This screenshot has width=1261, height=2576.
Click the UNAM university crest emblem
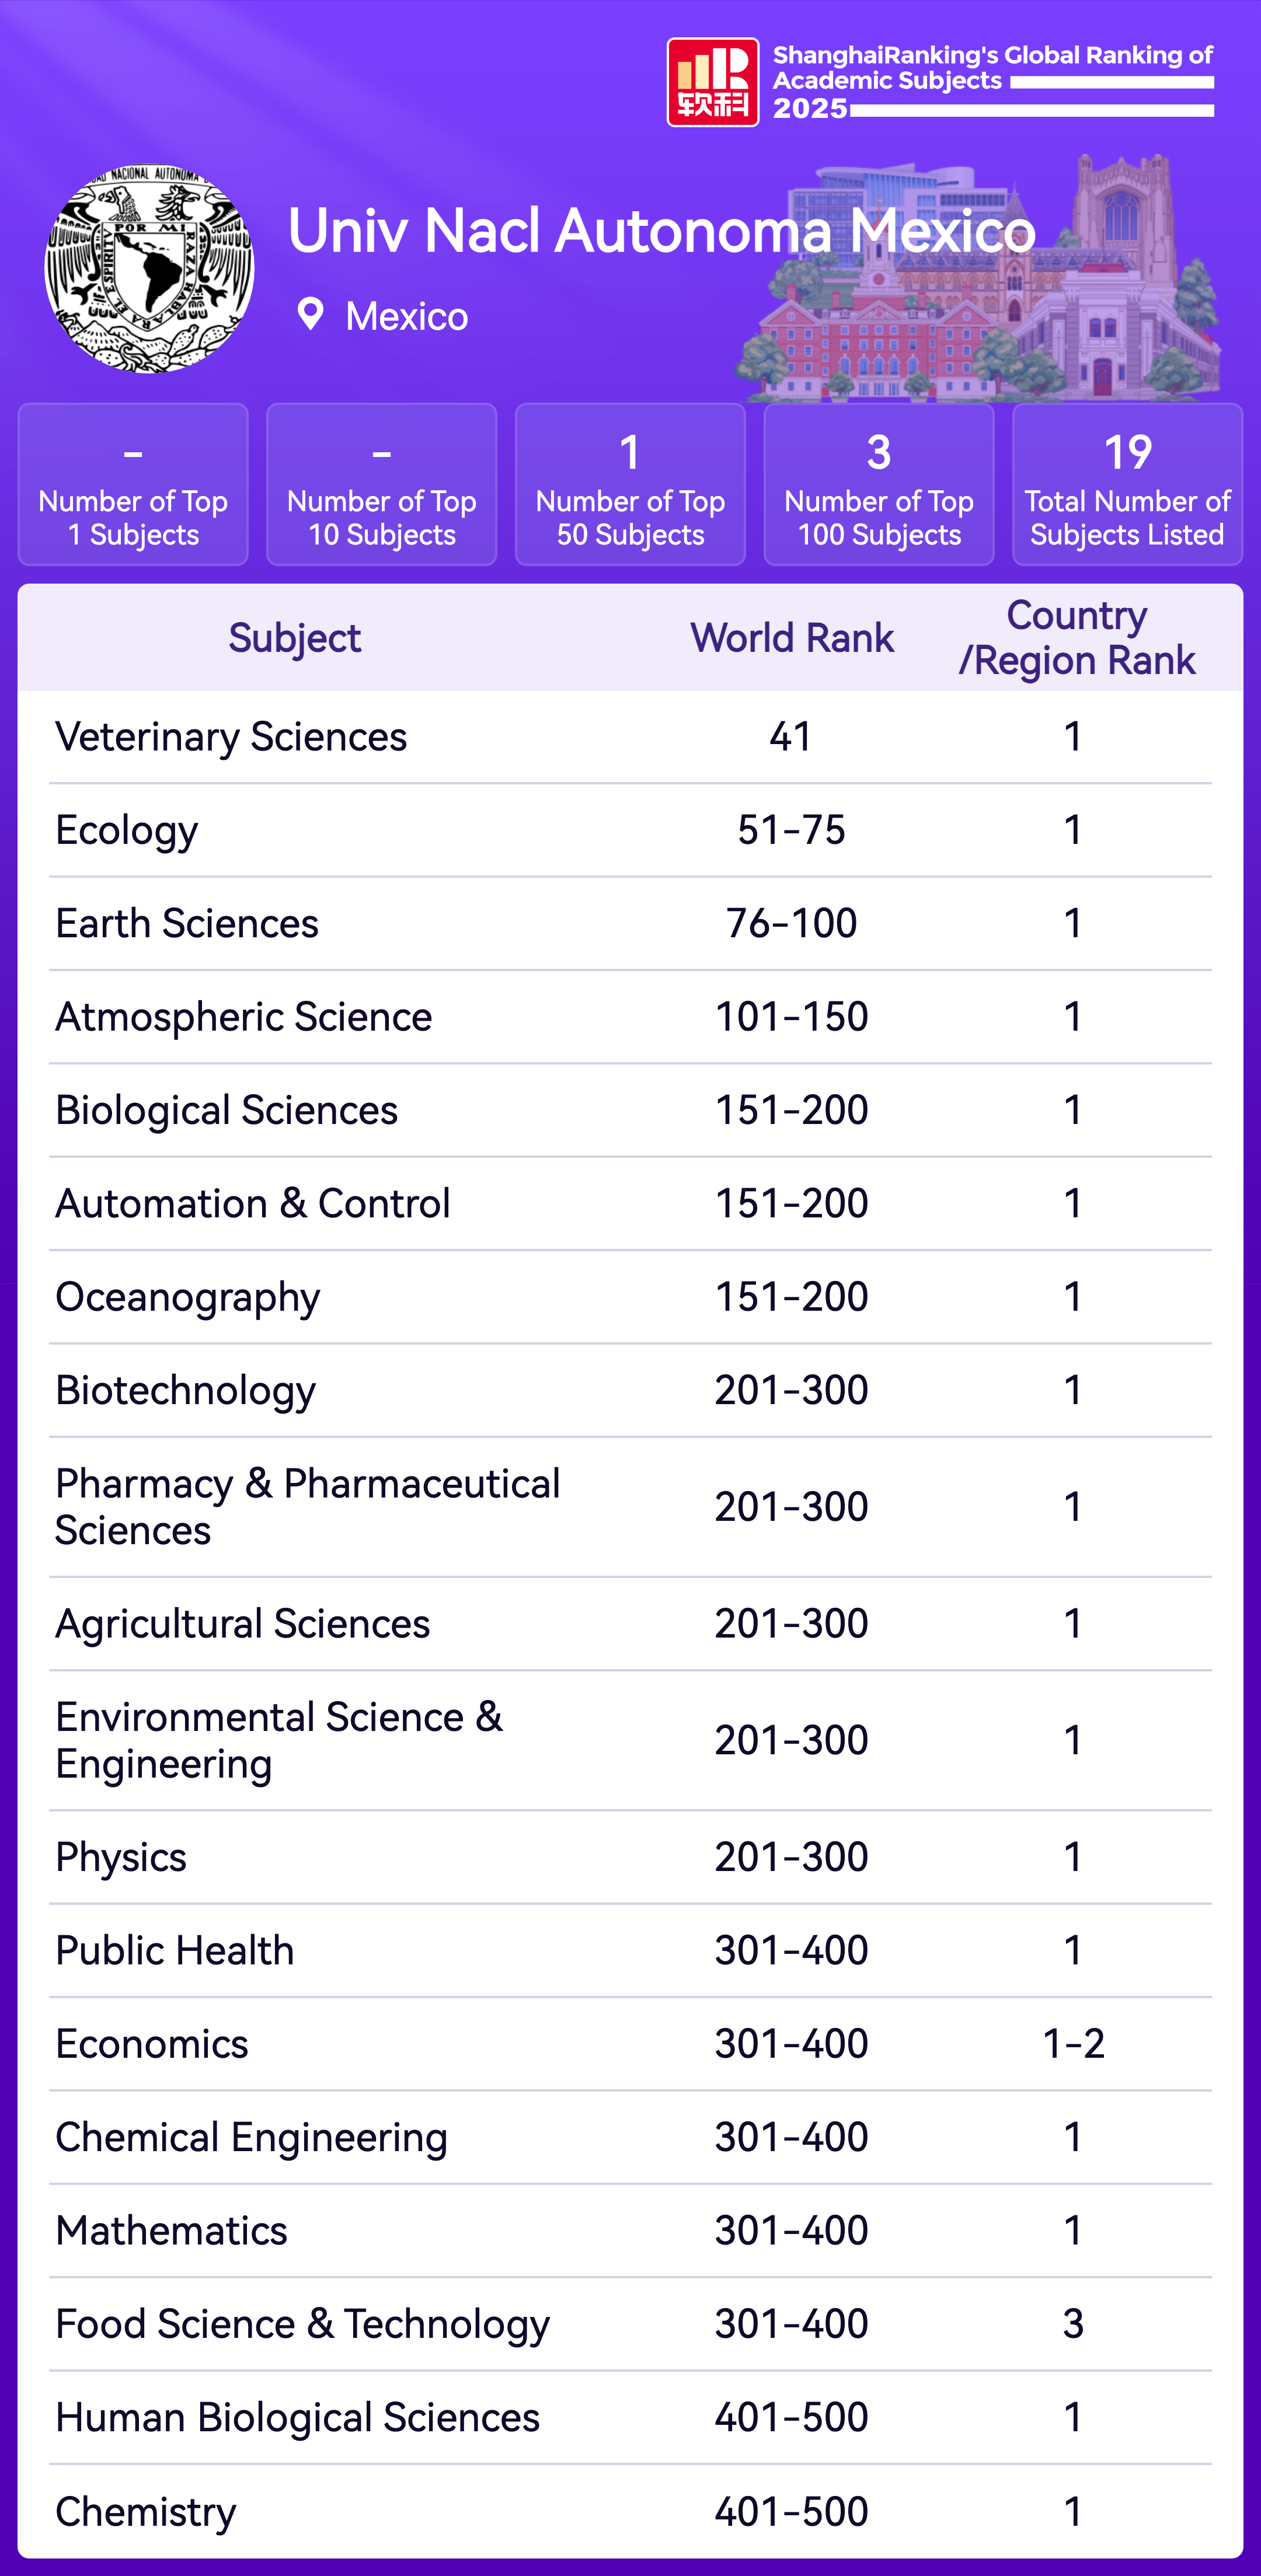(x=149, y=269)
